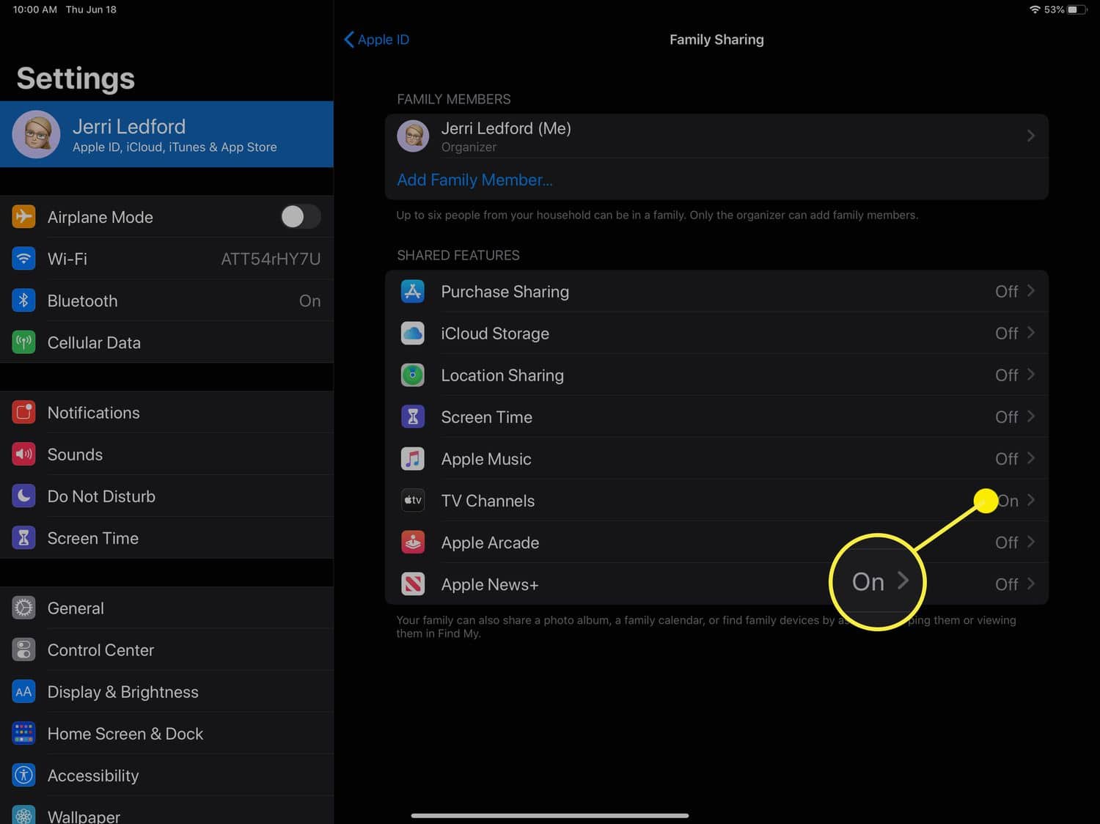This screenshot has width=1100, height=824.
Task: Tap the Cellular Data antenna icon
Action: (x=23, y=342)
